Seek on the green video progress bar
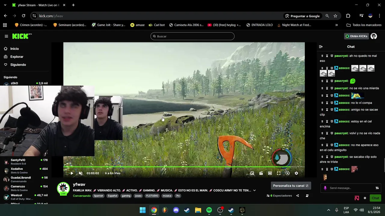The width and height of the screenshot is (385, 216). (184, 167)
